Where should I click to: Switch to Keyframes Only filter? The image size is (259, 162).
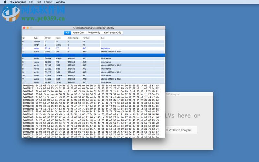pos(112,33)
